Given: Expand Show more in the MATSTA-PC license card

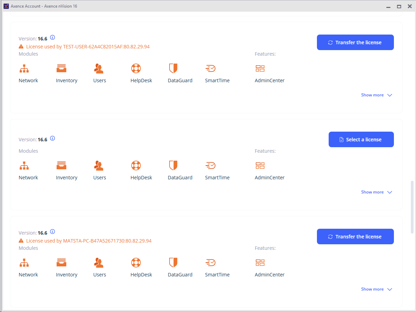Looking at the screenshot, I should 376,289.
